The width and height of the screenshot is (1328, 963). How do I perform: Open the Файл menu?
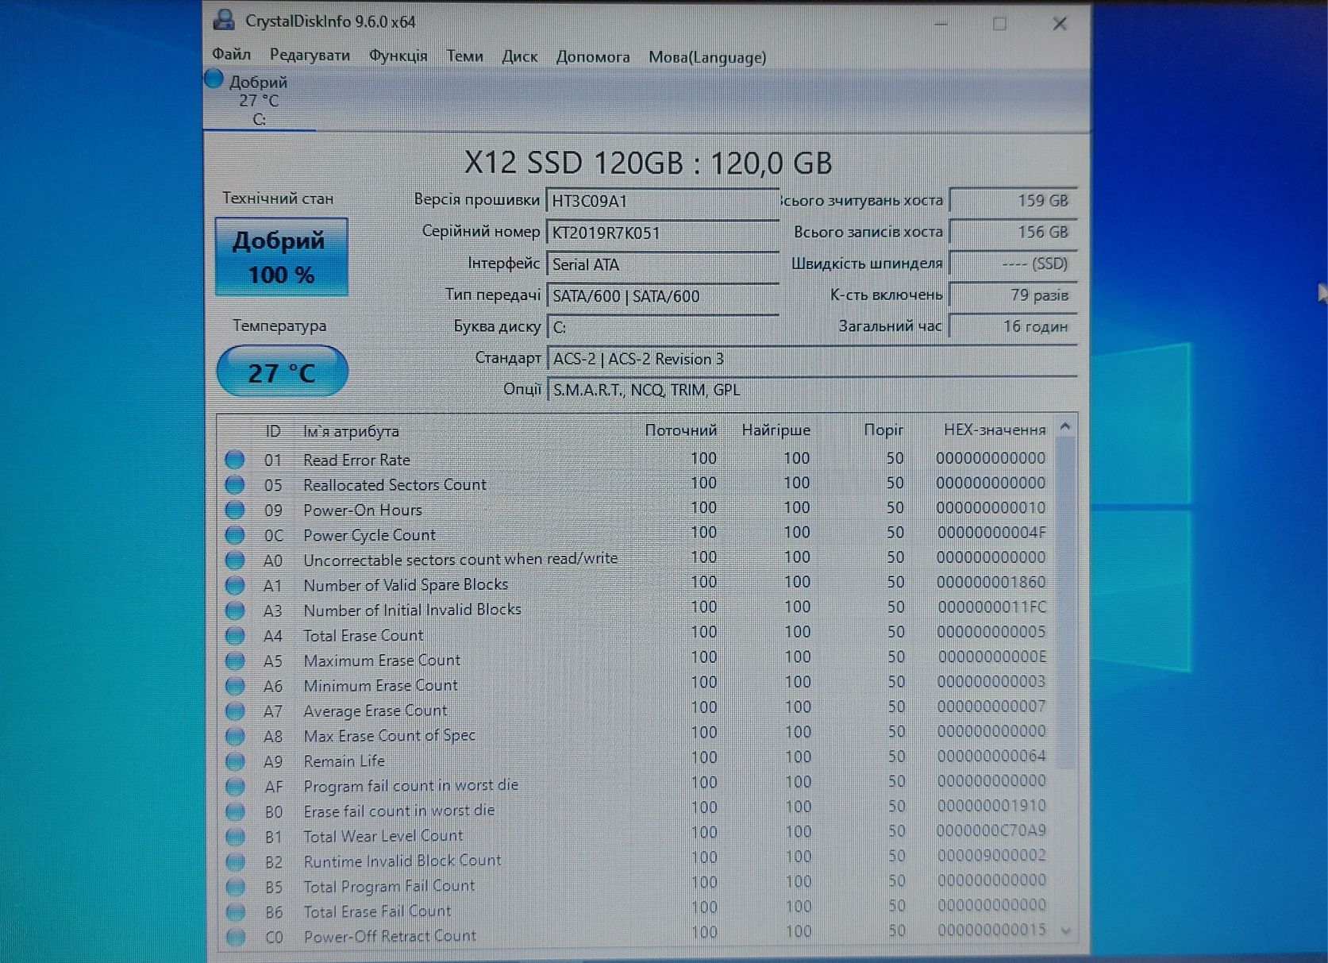click(x=231, y=55)
